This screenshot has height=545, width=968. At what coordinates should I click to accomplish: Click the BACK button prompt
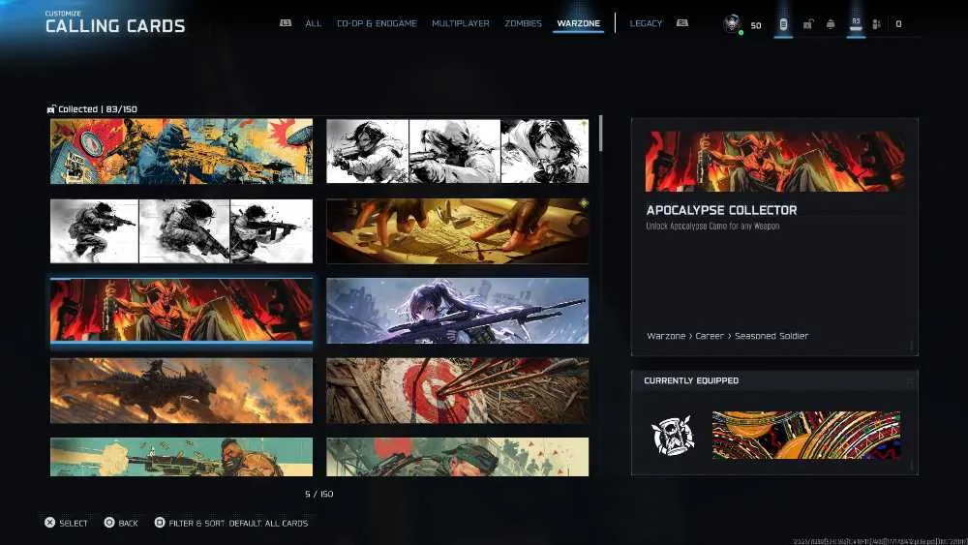tap(121, 523)
